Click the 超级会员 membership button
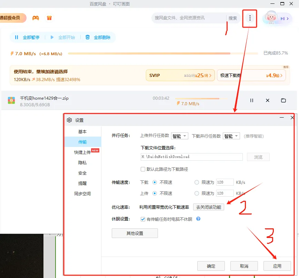The width and height of the screenshot is (299, 278). tap(12, 18)
